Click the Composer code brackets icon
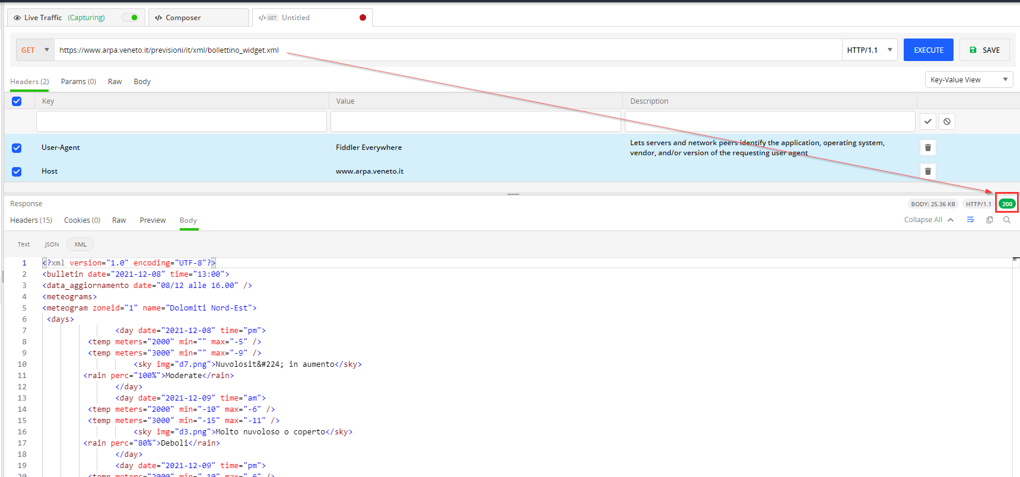1020x477 pixels. [x=158, y=18]
